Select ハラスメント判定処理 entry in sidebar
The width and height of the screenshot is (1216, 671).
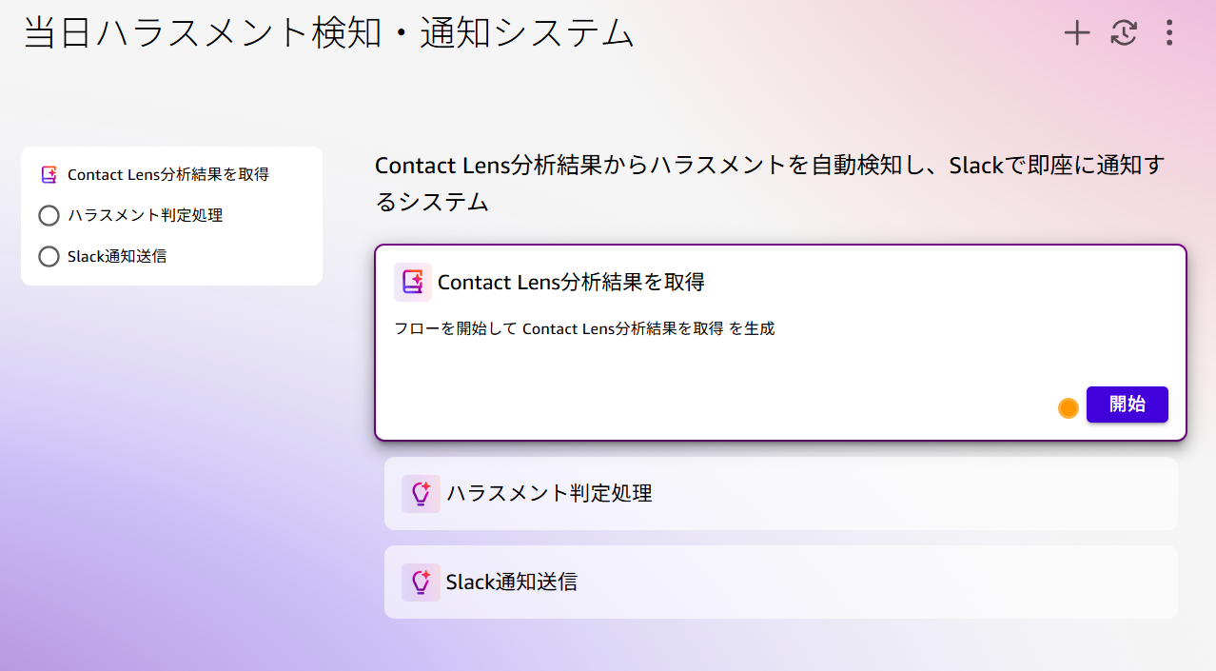click(x=144, y=215)
